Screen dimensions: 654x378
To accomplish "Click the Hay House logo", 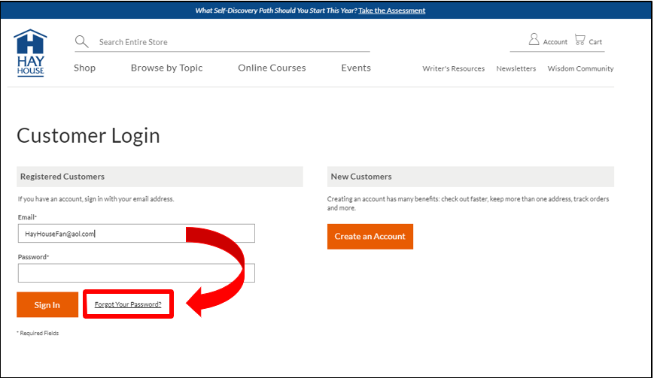I will pyautogui.click(x=30, y=53).
